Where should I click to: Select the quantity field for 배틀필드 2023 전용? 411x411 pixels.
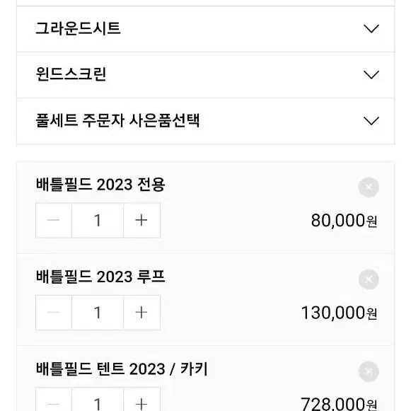98,220
